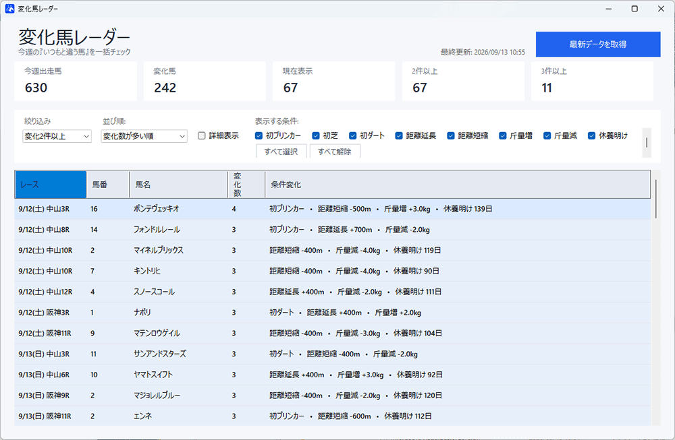Disable the 距離延長 filter checkbox
675x440 pixels.
[x=399, y=136]
